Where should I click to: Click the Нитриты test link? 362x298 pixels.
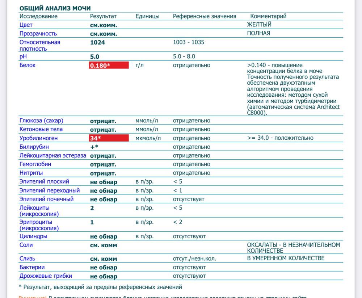coord(31,173)
